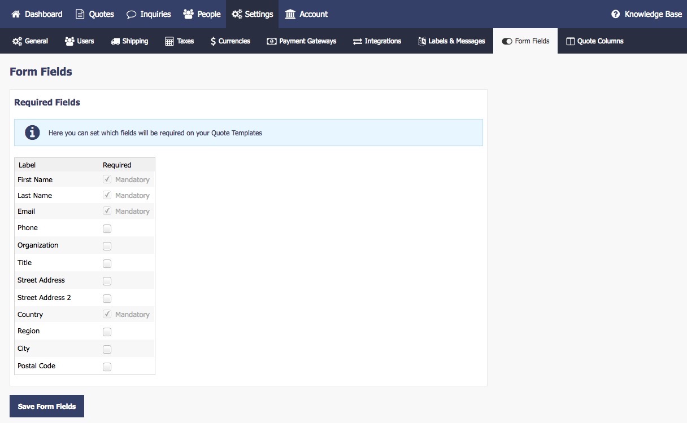687x423 pixels.
Task: Click the Postal Code label
Action: [36, 366]
